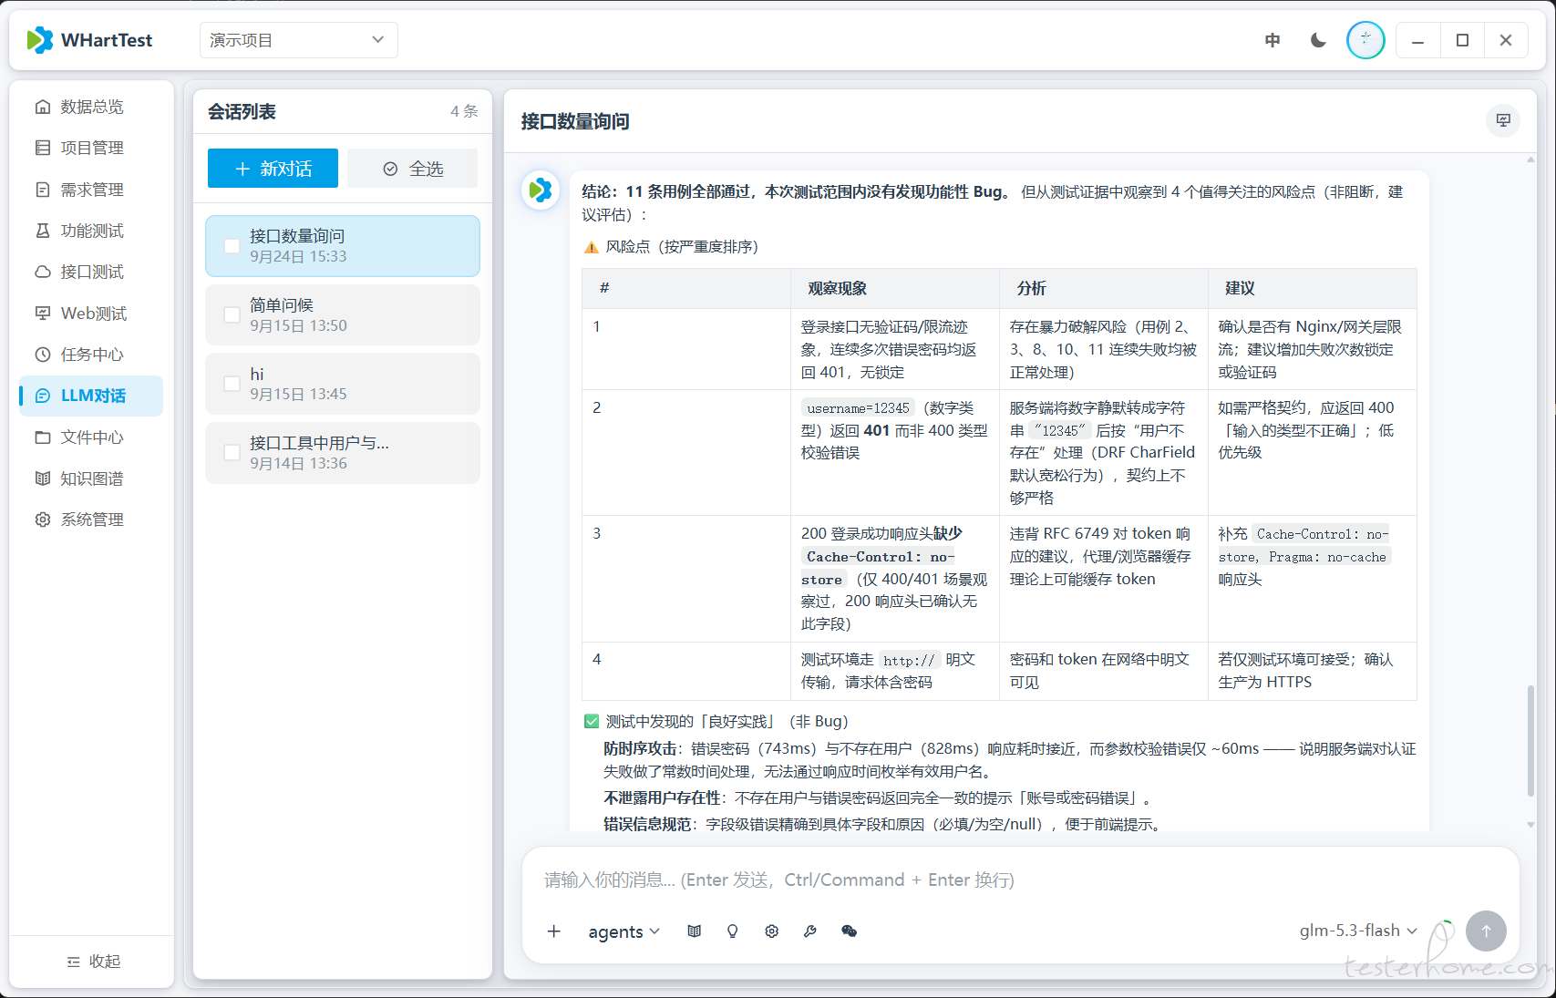Open the glm-5.3-flash model selector
The width and height of the screenshot is (1556, 998).
pyautogui.click(x=1358, y=931)
